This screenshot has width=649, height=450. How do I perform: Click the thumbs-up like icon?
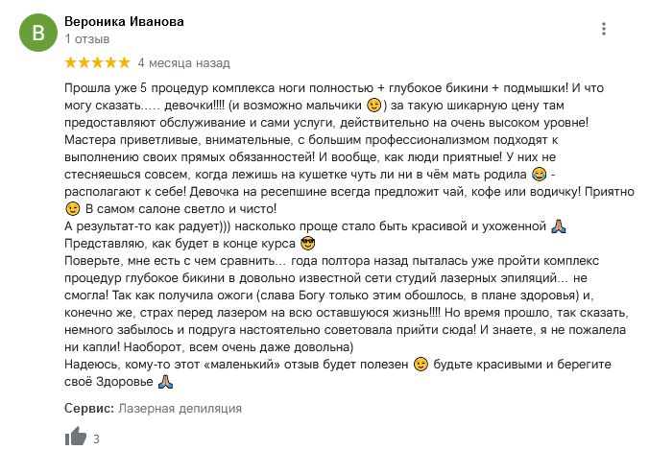[75, 436]
